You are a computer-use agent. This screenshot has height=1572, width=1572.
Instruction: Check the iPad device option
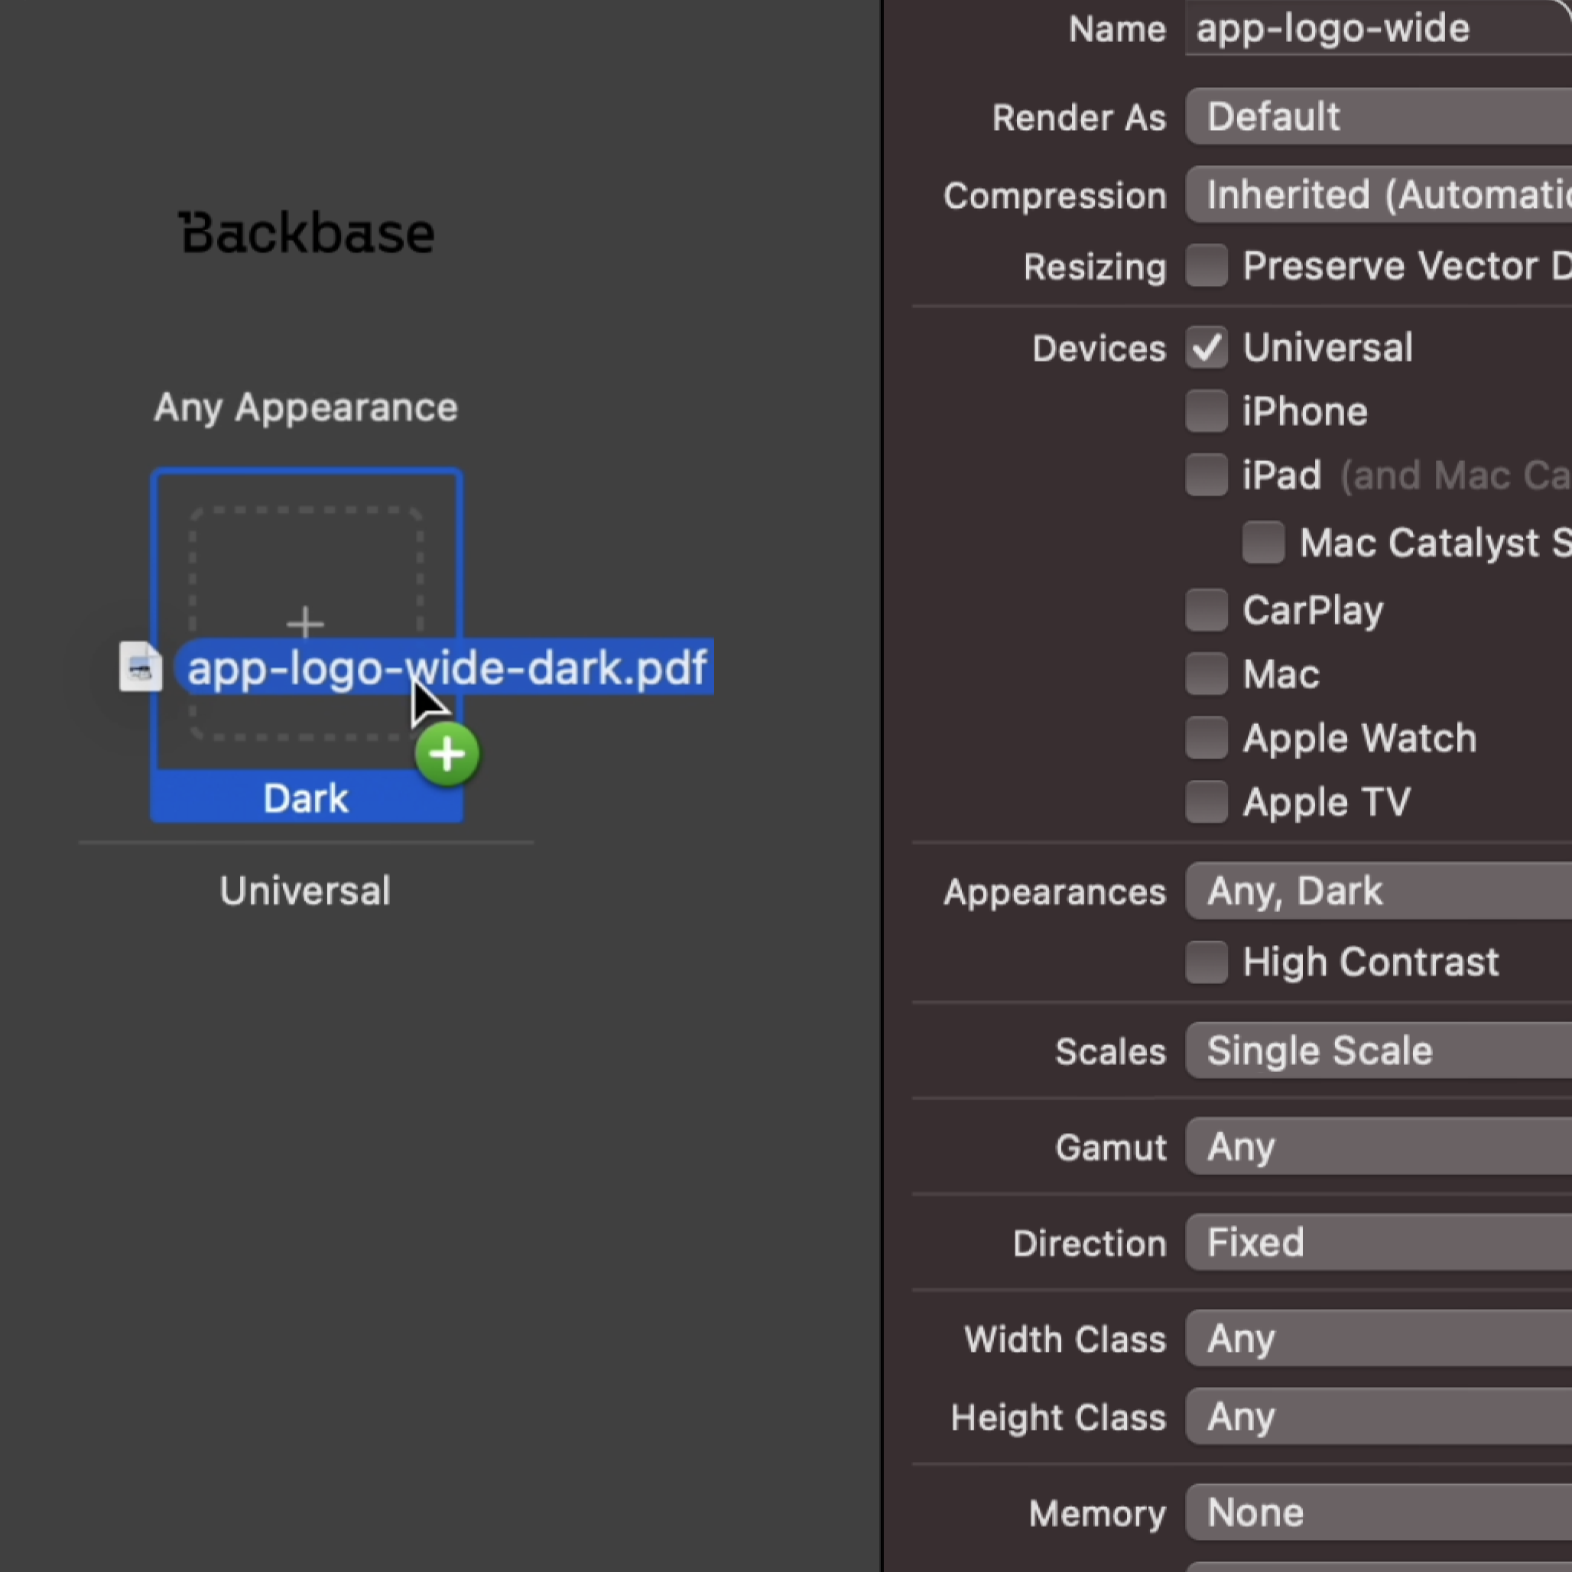click(x=1207, y=475)
